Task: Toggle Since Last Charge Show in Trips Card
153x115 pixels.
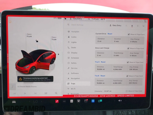Action: point(128,48)
